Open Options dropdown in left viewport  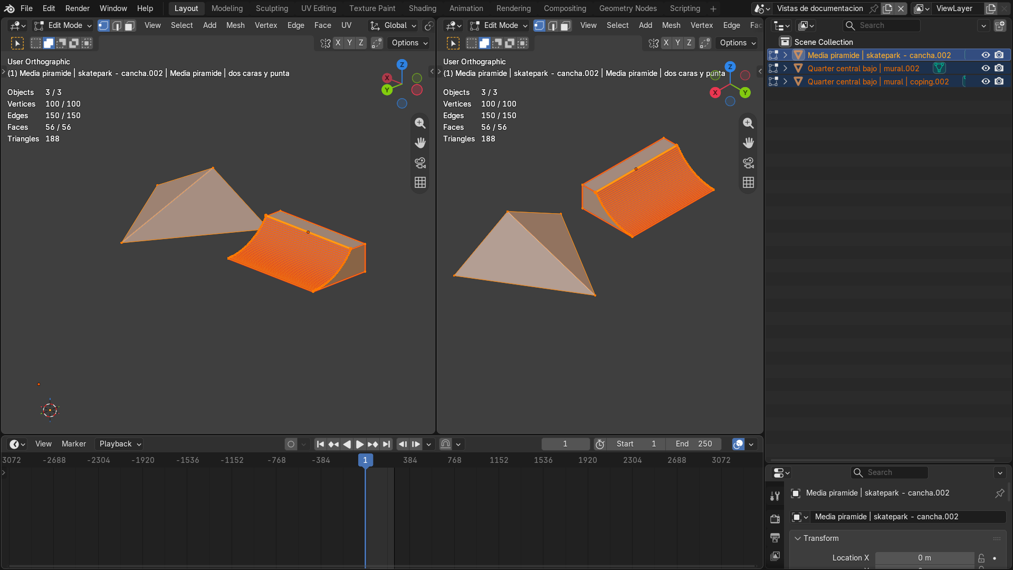(409, 43)
